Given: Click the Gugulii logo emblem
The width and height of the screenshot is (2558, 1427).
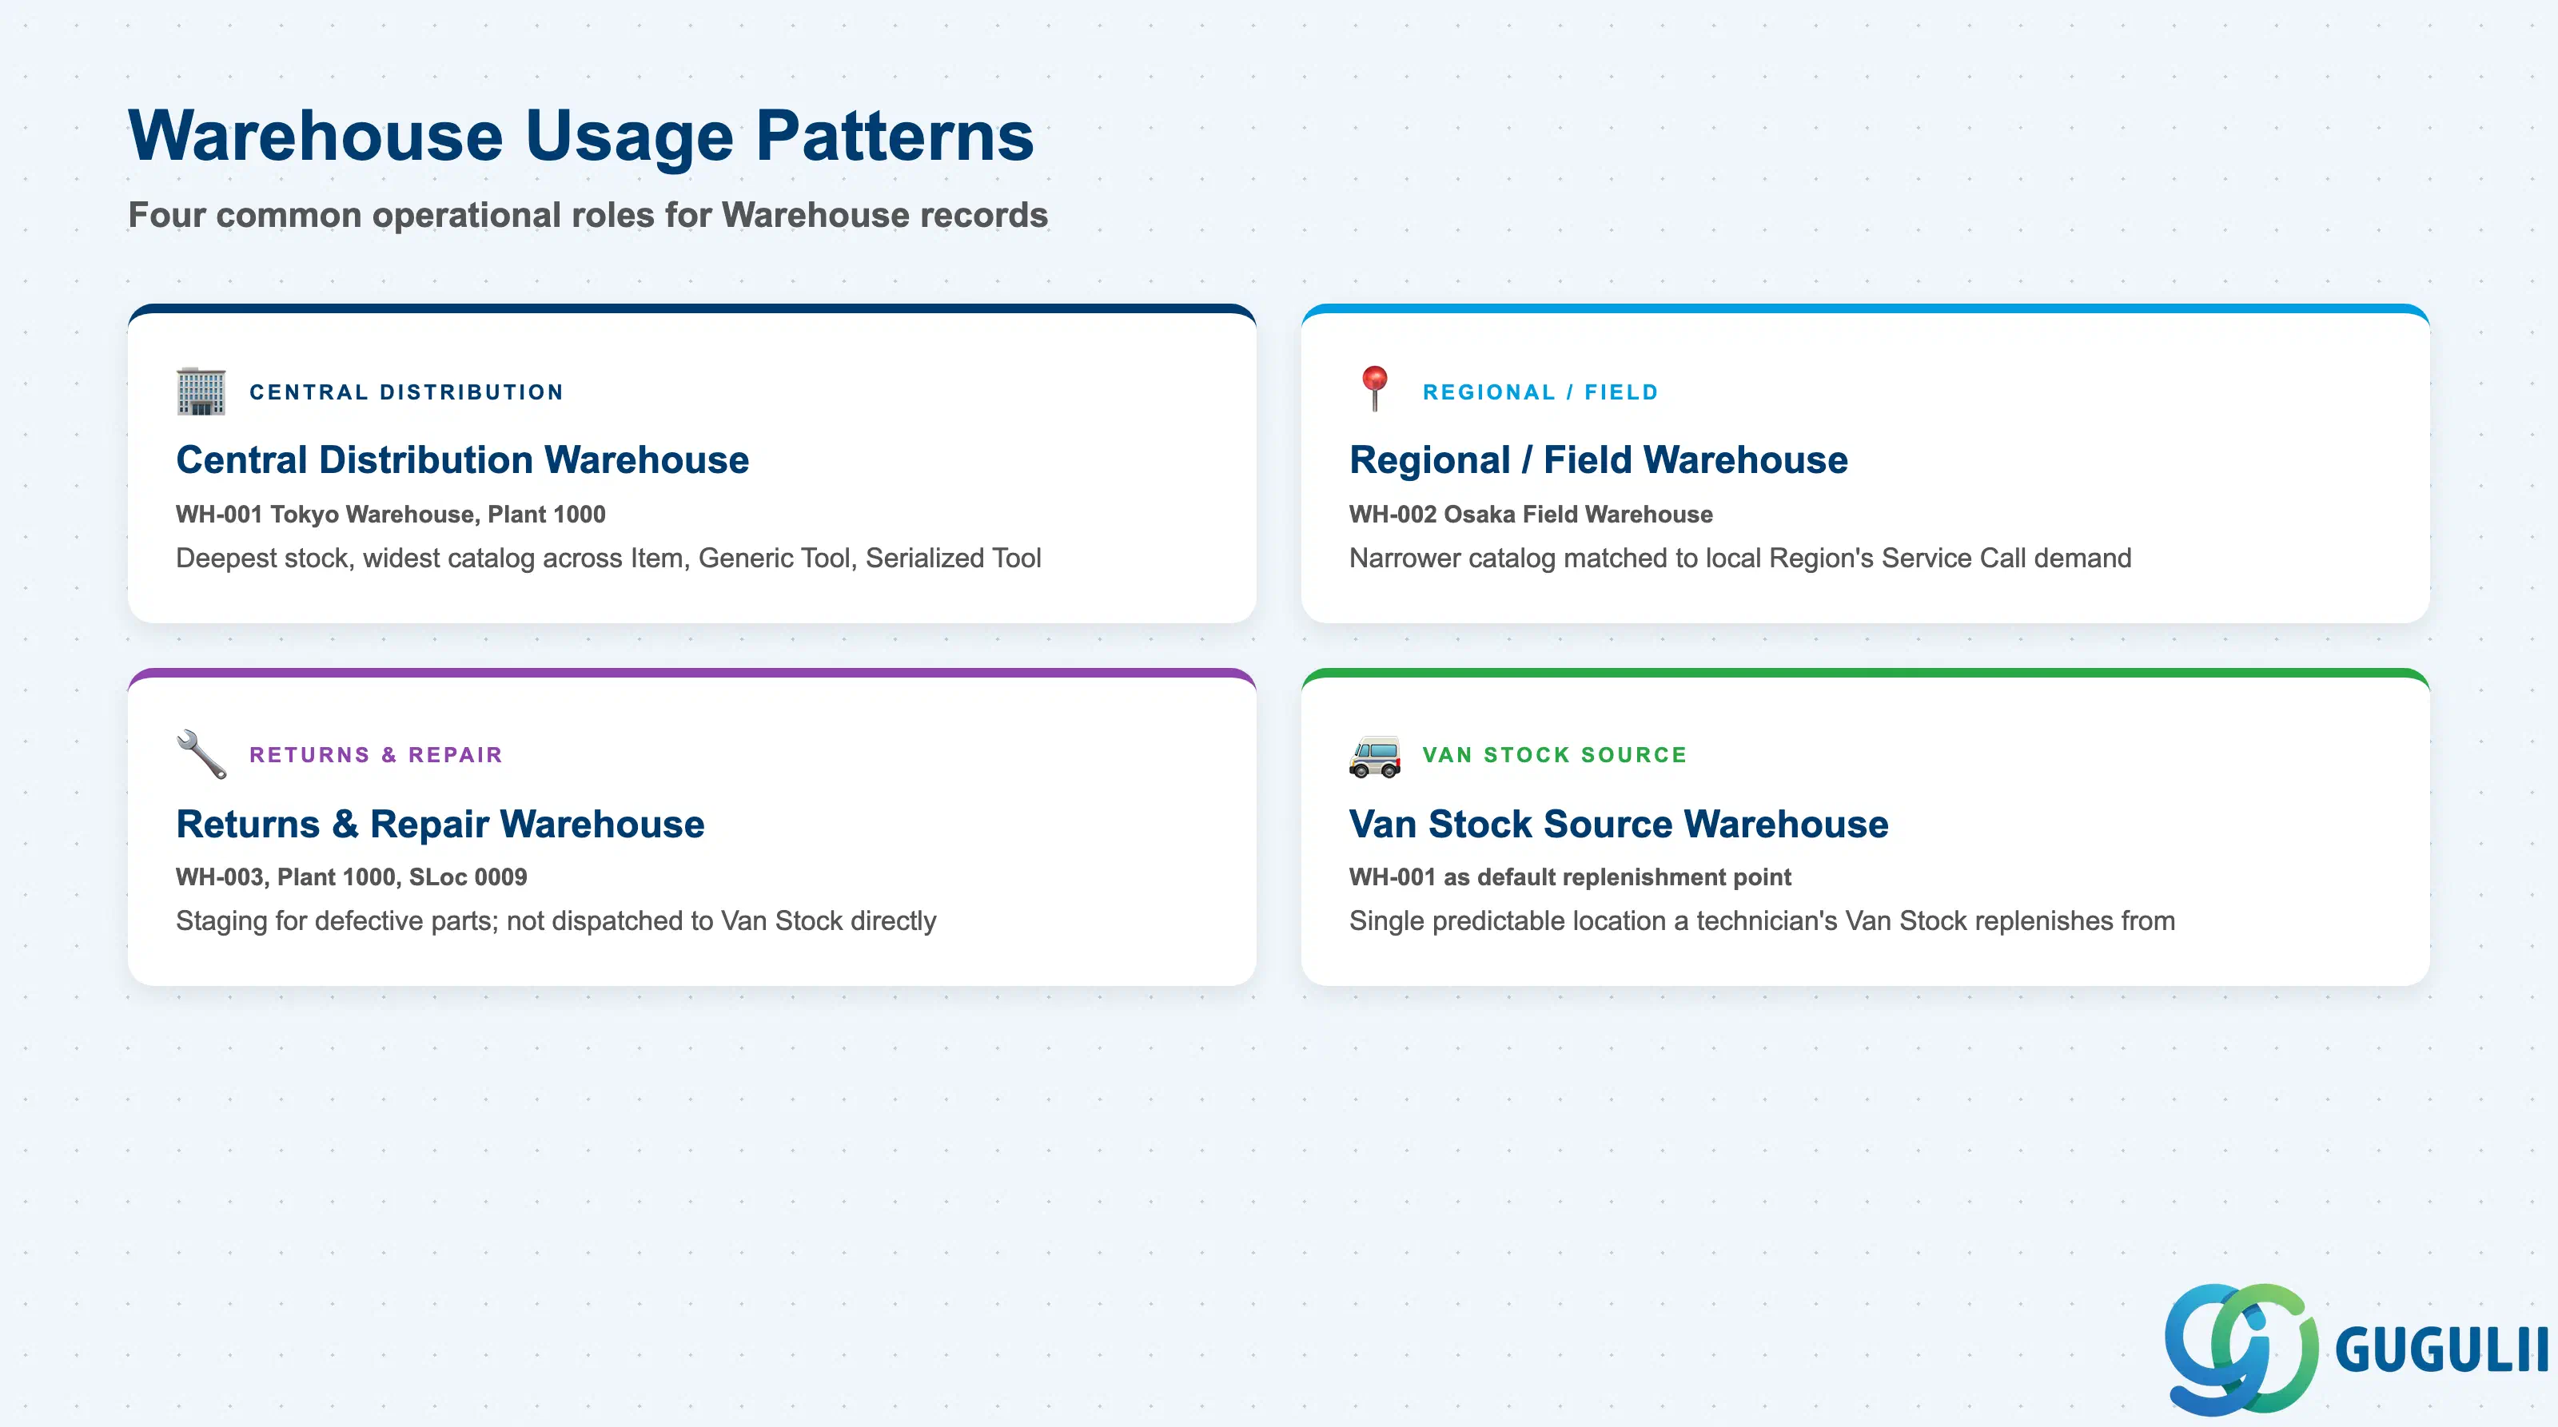Looking at the screenshot, I should (x=2240, y=1349).
